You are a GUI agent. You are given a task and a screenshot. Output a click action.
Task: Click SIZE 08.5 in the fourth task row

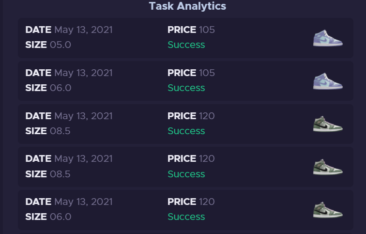[47, 174]
